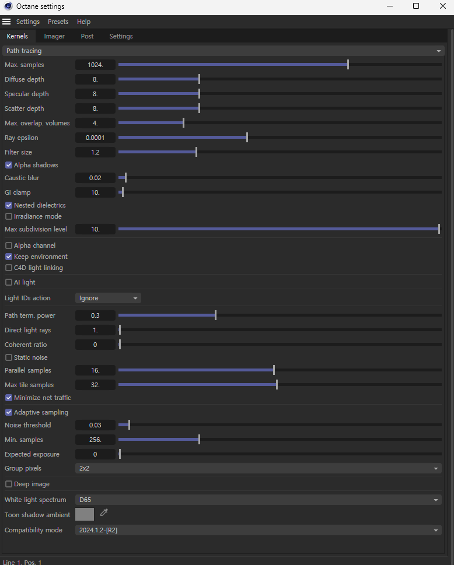Viewport: 454px width, 565px height.
Task: Click the Coherent ratio value field
Action: point(95,345)
